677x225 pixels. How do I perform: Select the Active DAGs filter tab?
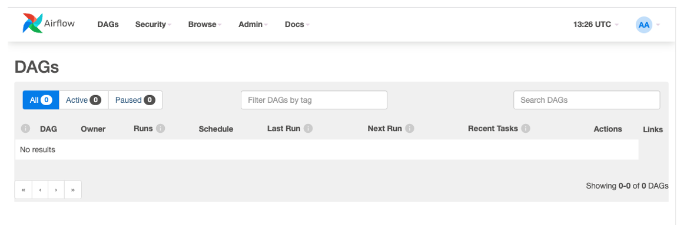coord(84,100)
